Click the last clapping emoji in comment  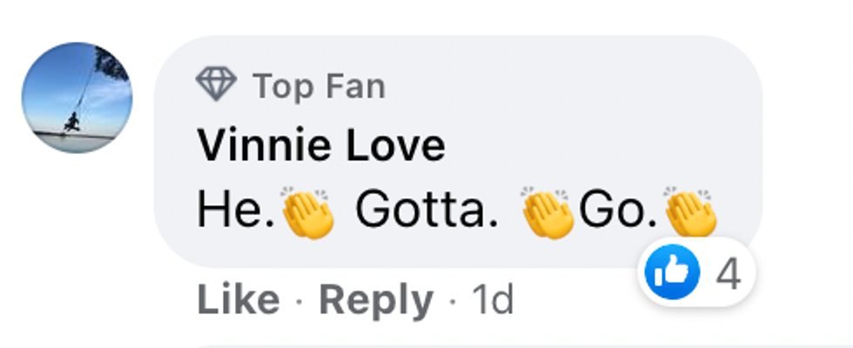pos(690,211)
